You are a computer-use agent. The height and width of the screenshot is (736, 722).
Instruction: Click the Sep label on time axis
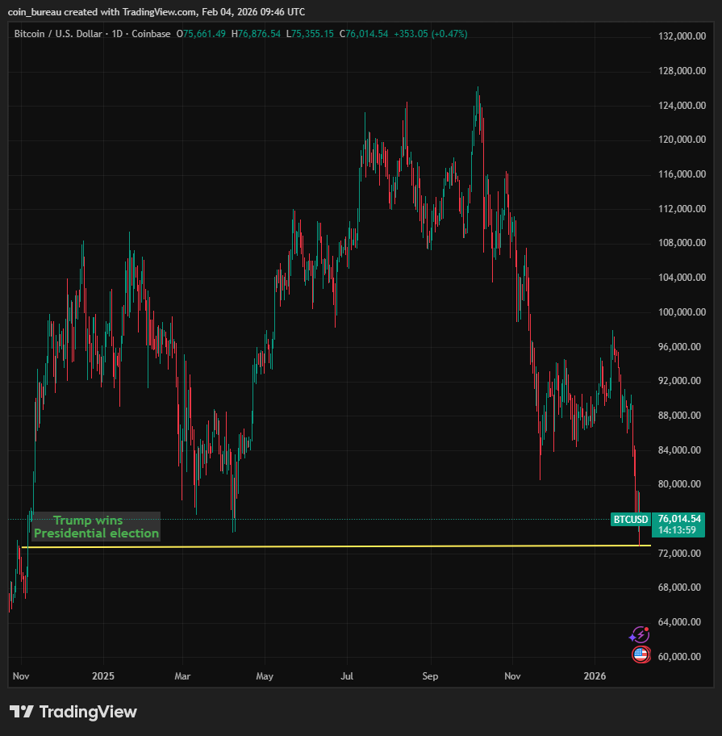(x=430, y=676)
